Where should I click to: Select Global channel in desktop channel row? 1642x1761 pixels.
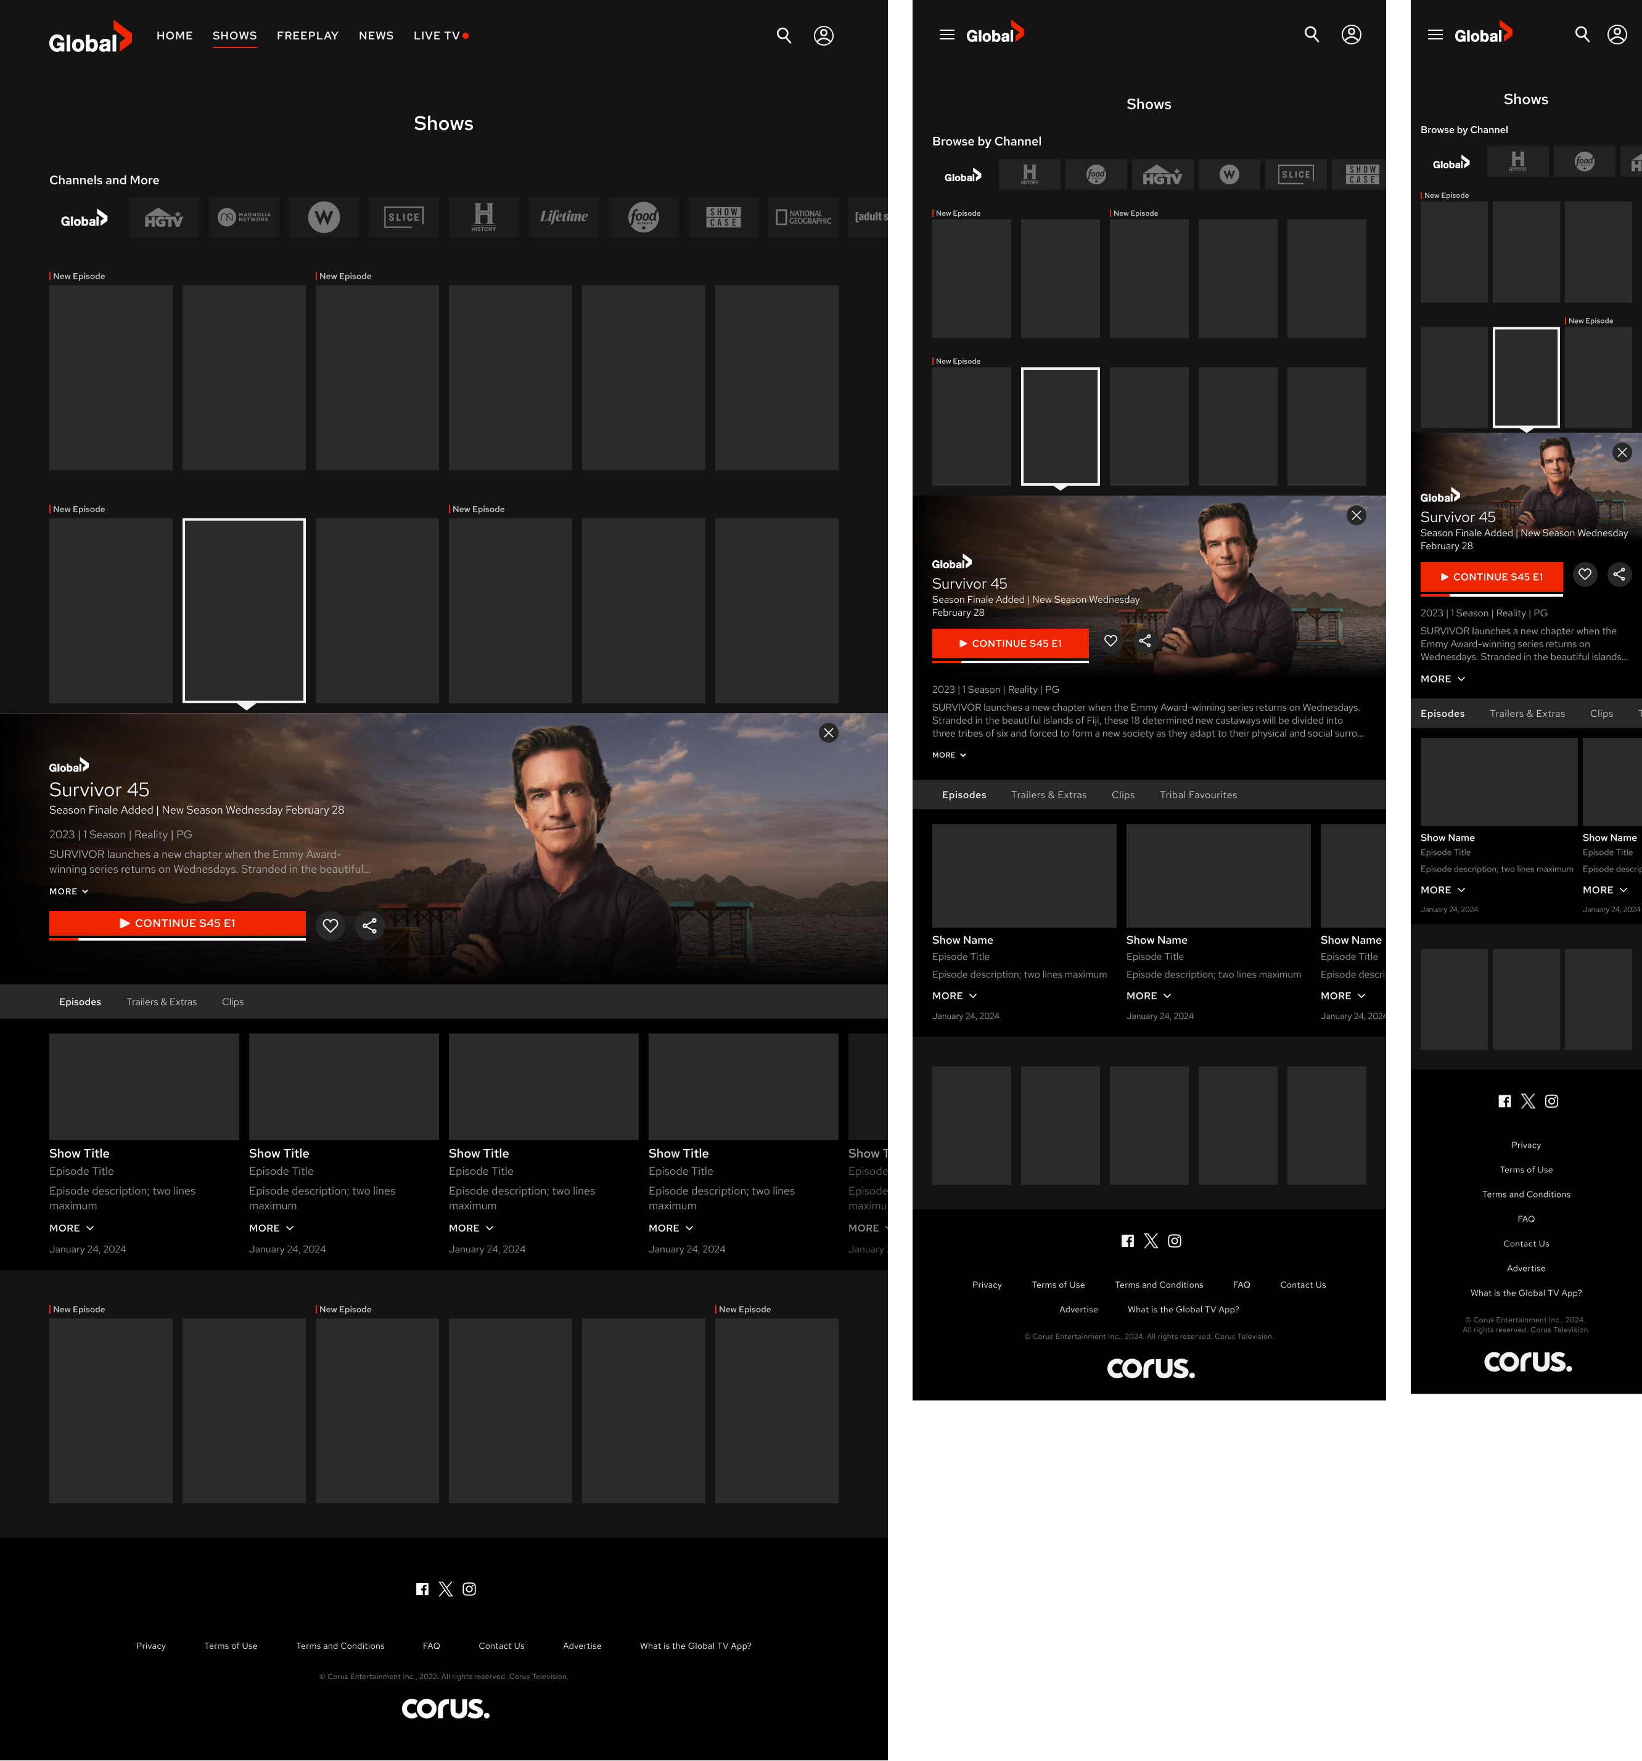coord(84,217)
